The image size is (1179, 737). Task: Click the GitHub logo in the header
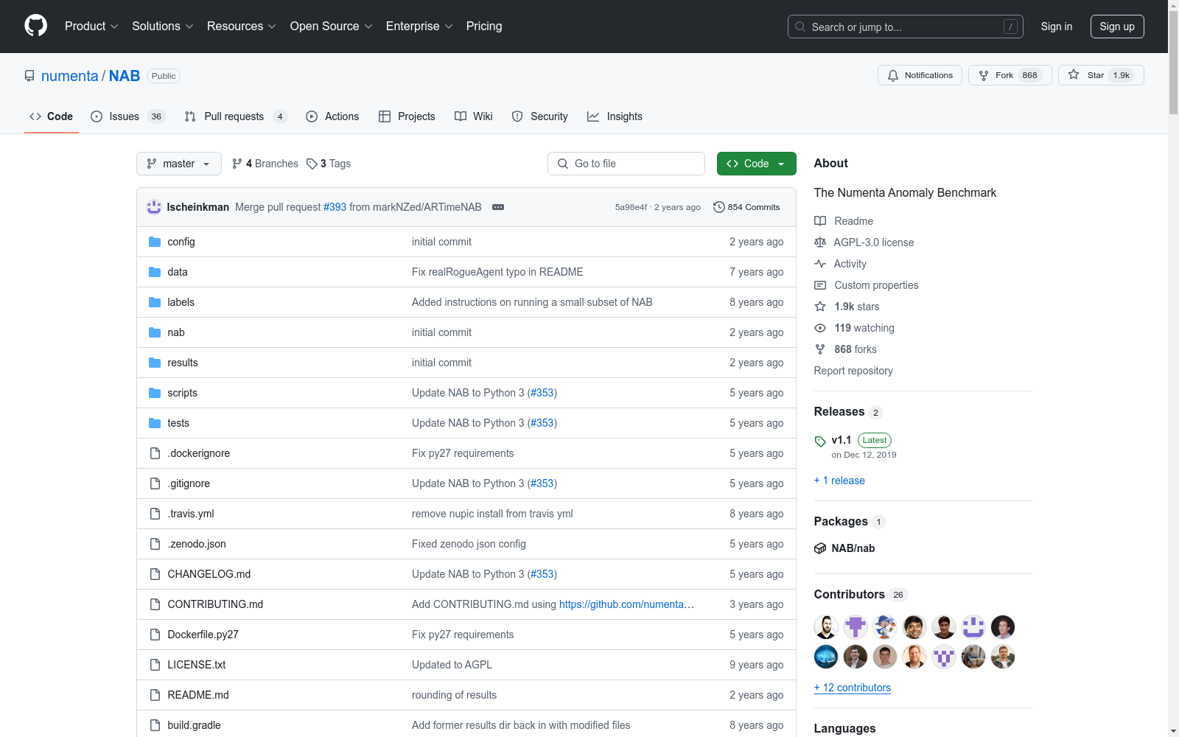(x=35, y=26)
